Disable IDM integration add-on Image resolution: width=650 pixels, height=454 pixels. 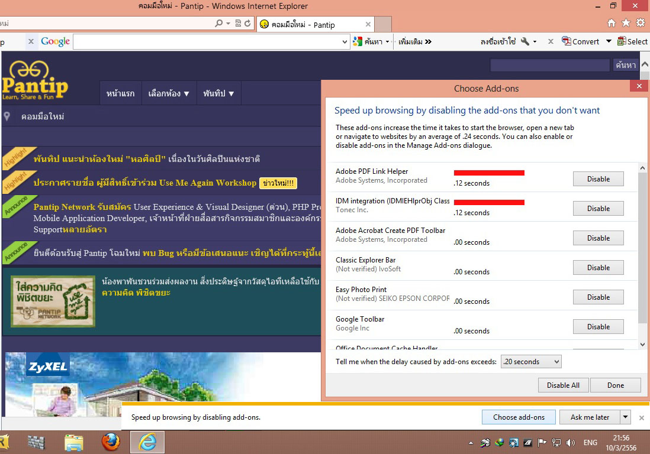point(598,208)
